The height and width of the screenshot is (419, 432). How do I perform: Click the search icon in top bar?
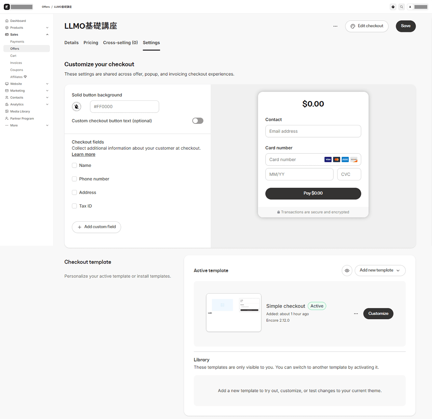[x=401, y=7]
